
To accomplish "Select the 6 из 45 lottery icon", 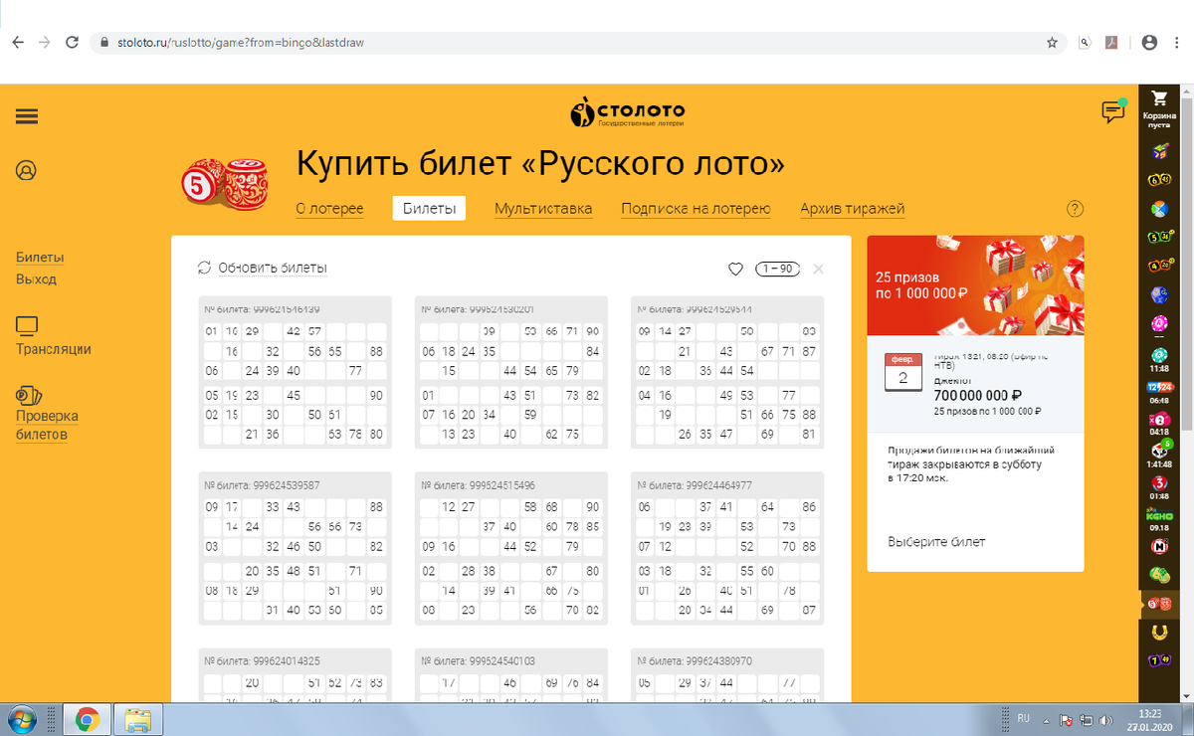I will (1159, 180).
